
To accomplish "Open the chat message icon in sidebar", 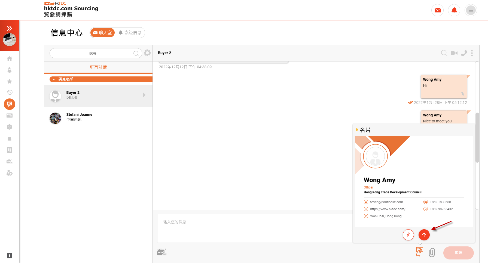I will pos(10,104).
